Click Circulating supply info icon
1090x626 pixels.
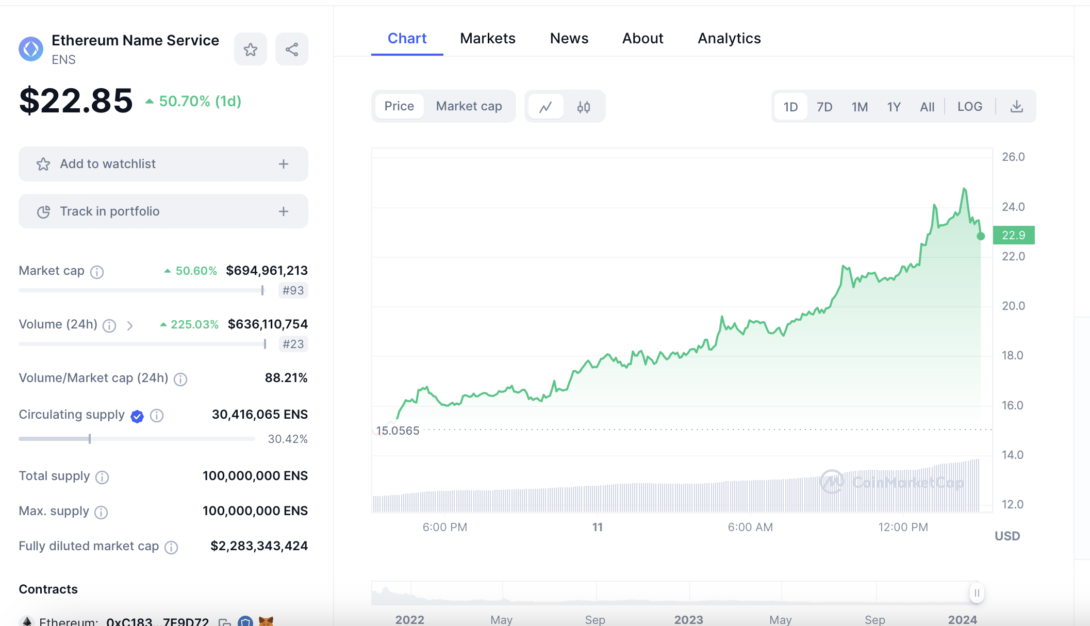tap(157, 416)
